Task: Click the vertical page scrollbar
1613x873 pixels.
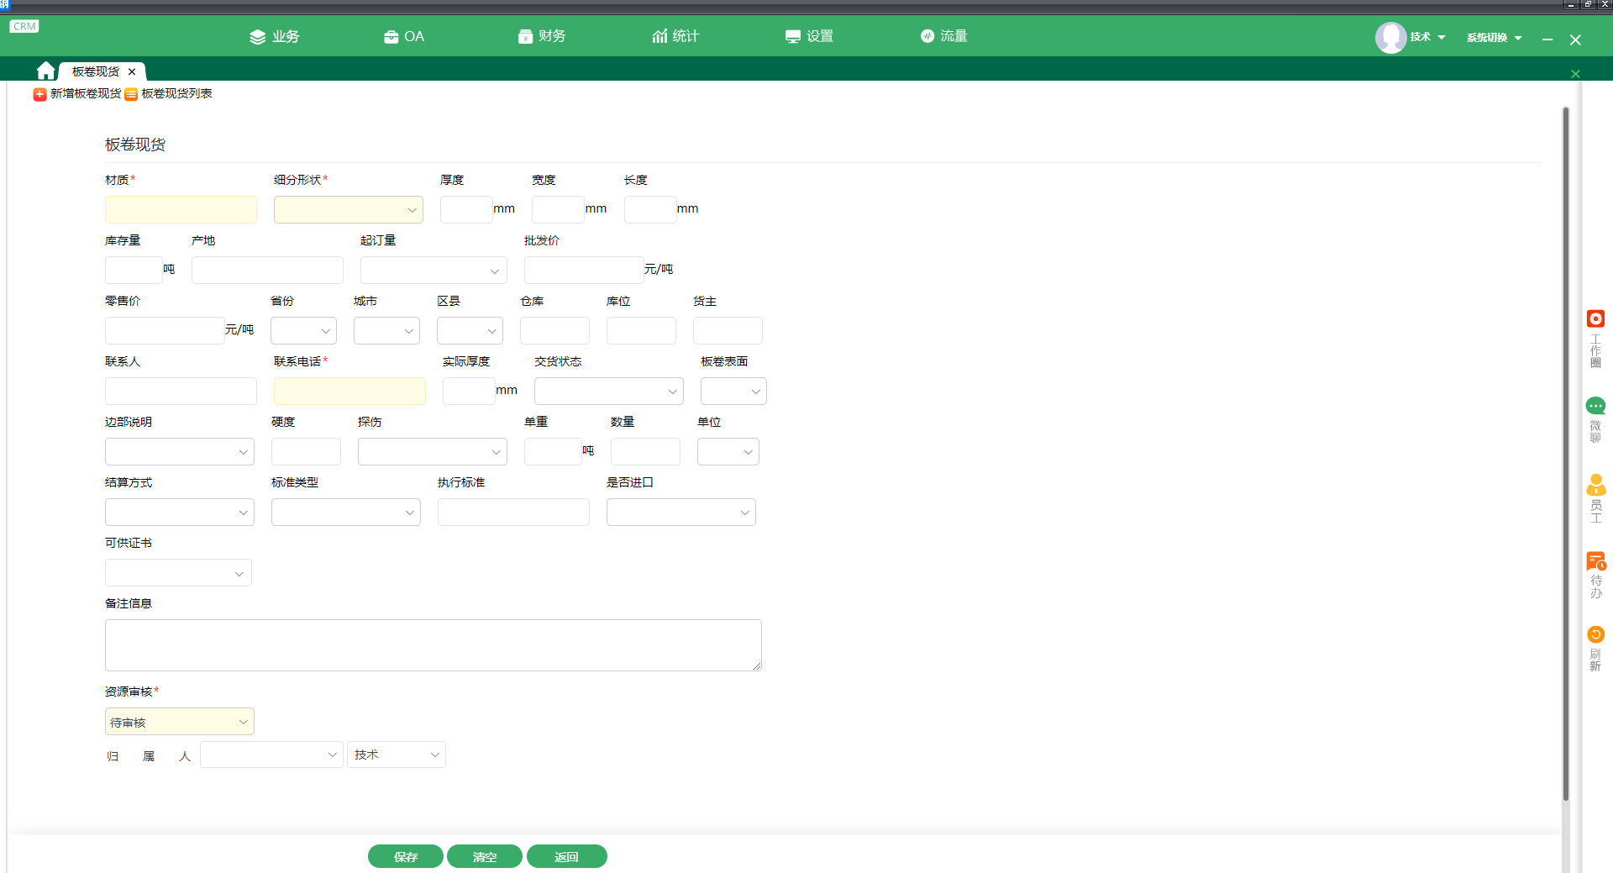Action: (x=1565, y=454)
